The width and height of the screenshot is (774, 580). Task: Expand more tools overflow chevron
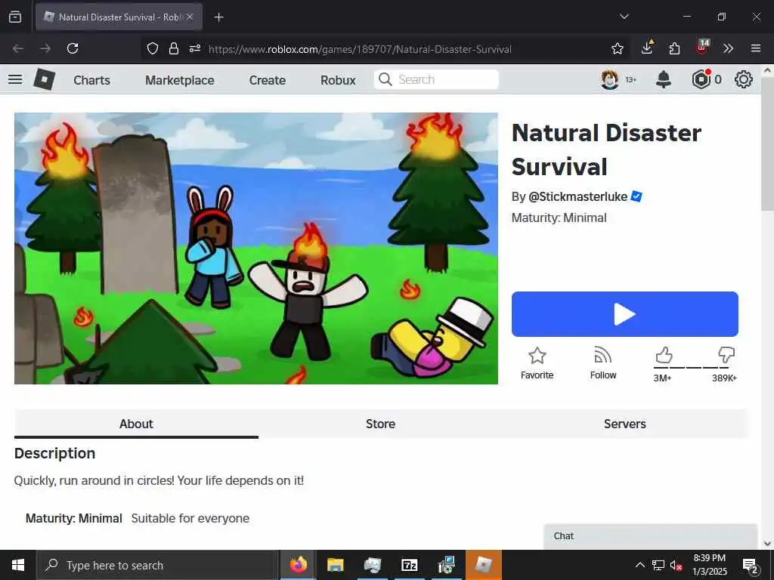click(x=728, y=48)
